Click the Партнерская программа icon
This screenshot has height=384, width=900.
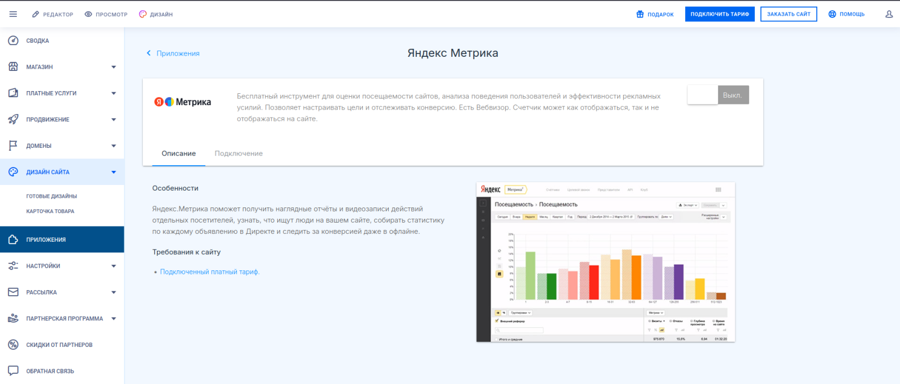(x=13, y=318)
